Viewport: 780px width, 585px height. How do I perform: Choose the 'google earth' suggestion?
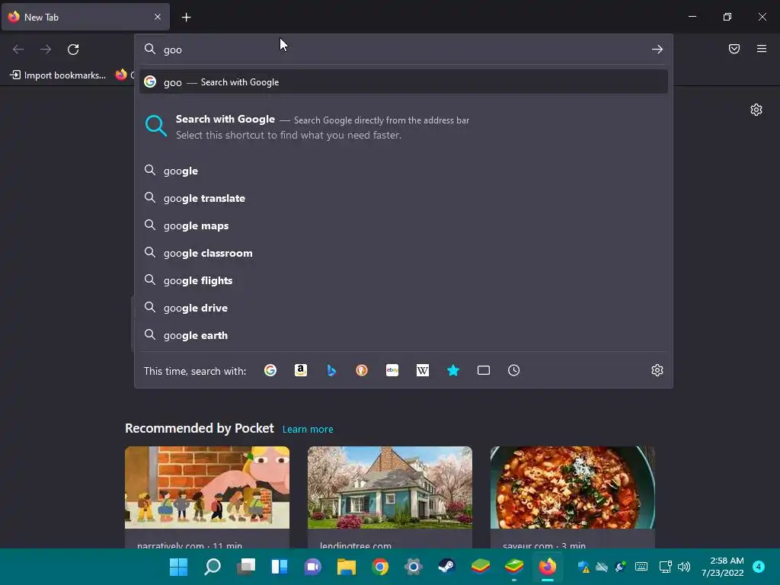tap(404, 335)
